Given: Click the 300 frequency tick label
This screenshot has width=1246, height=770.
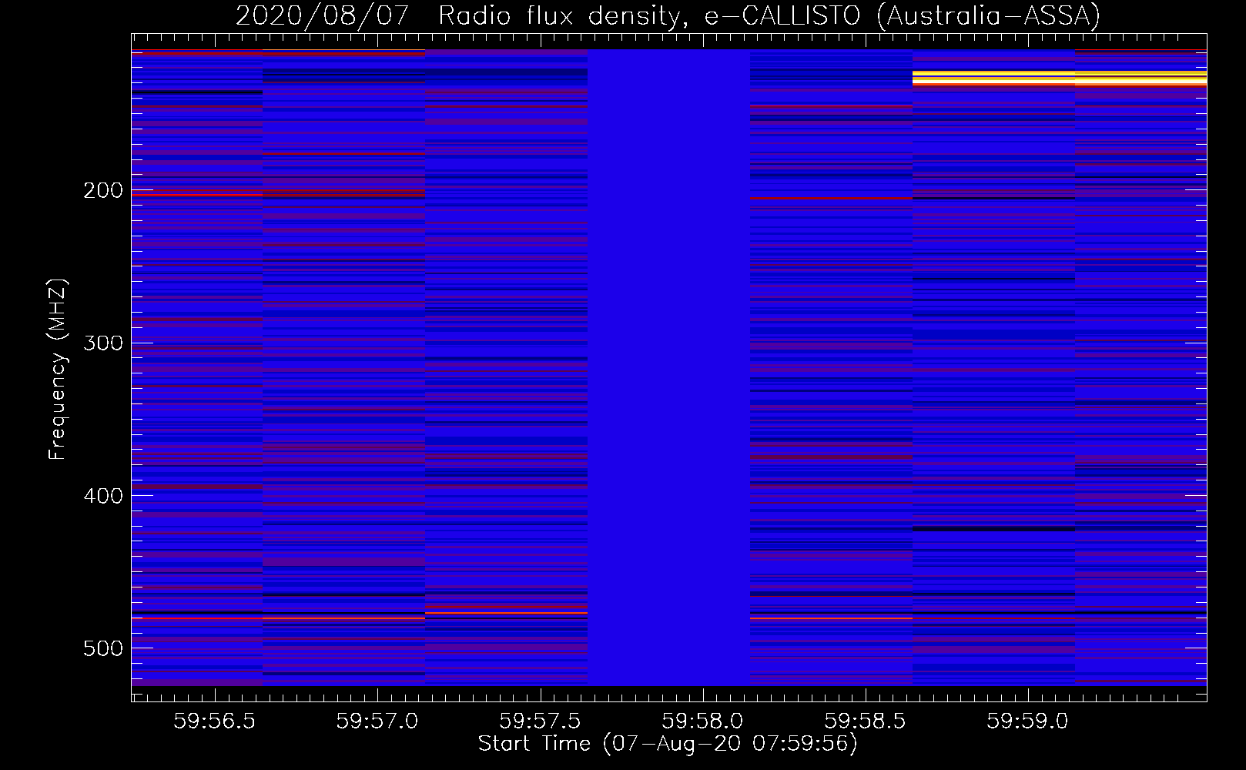Looking at the screenshot, I should tap(103, 343).
